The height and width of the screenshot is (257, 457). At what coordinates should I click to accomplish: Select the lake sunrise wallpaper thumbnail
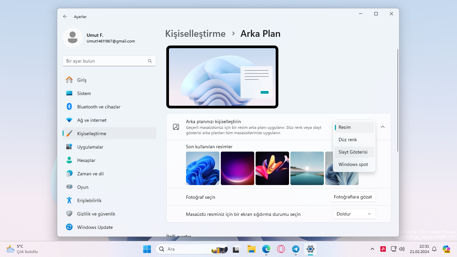tap(307, 168)
